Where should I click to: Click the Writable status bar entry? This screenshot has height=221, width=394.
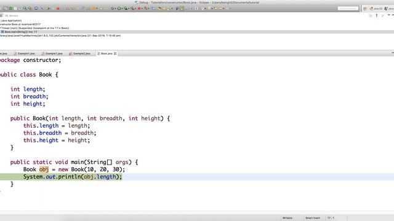pos(287,218)
